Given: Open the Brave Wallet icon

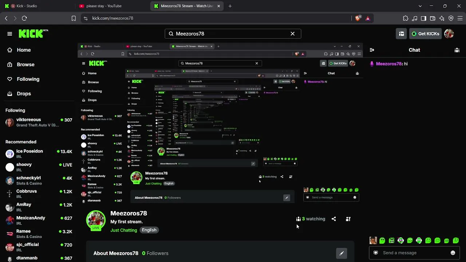Looking at the screenshot, I should (433, 18).
